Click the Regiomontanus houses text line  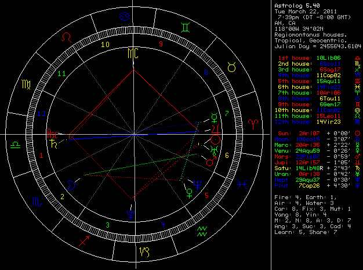(x=309, y=34)
